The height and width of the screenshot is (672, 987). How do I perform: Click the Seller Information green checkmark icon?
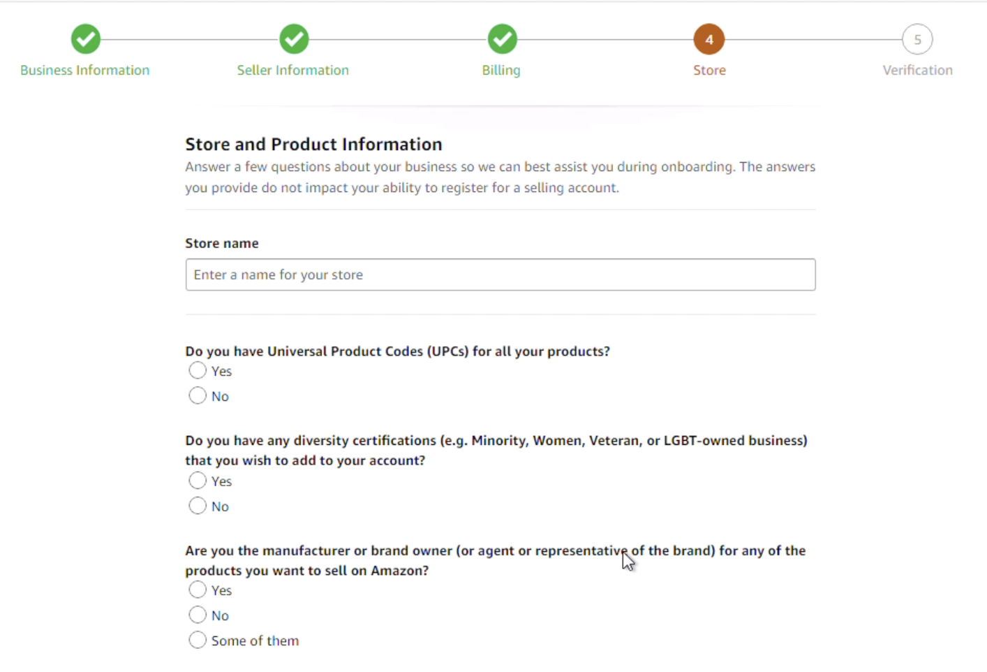click(x=294, y=39)
